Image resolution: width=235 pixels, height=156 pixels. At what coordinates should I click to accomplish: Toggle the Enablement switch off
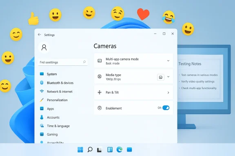click(166, 108)
